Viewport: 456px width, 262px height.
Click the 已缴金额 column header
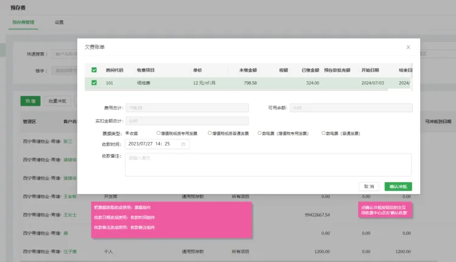[x=310, y=70]
